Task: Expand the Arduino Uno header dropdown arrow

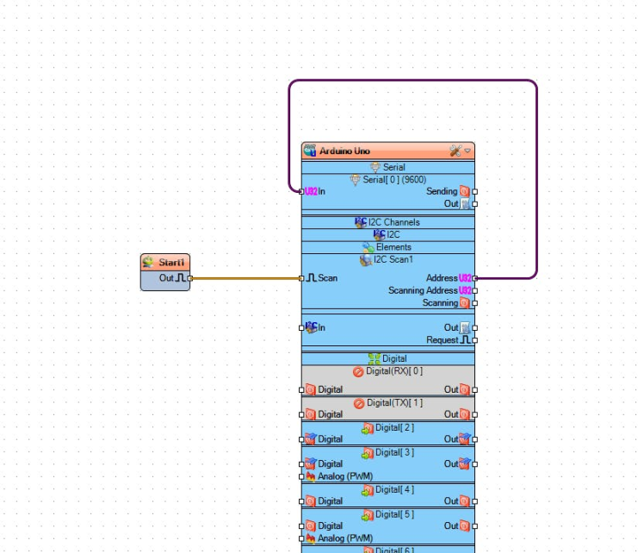Action: [x=468, y=151]
